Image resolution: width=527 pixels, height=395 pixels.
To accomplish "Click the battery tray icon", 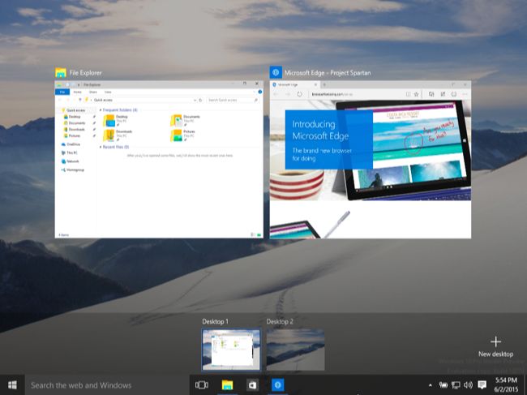I will click(x=443, y=385).
